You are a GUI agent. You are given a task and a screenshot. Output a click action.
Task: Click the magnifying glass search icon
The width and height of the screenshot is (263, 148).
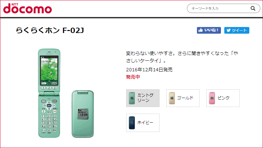(x=253, y=8)
